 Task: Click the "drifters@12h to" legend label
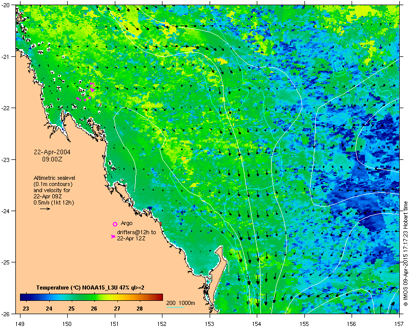tap(136, 232)
